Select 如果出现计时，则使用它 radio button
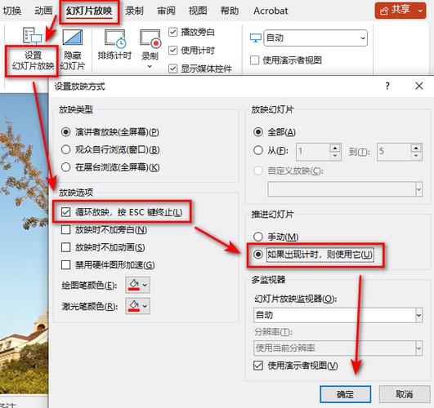The height and width of the screenshot is (408, 434). click(258, 254)
